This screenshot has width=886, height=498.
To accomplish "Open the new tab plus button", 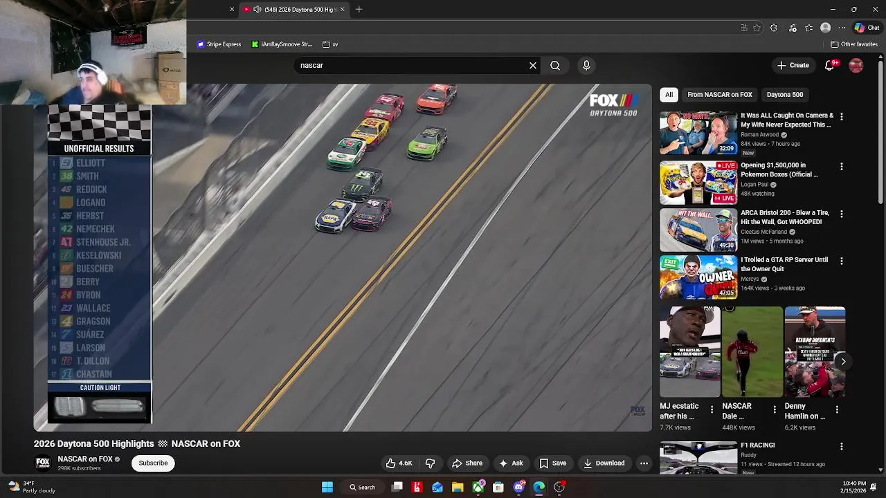I will (359, 9).
